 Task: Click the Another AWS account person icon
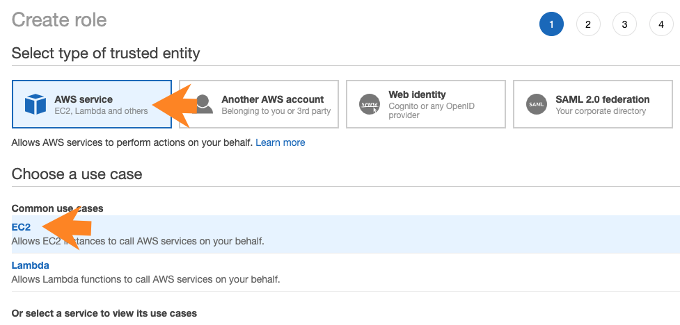click(x=204, y=104)
